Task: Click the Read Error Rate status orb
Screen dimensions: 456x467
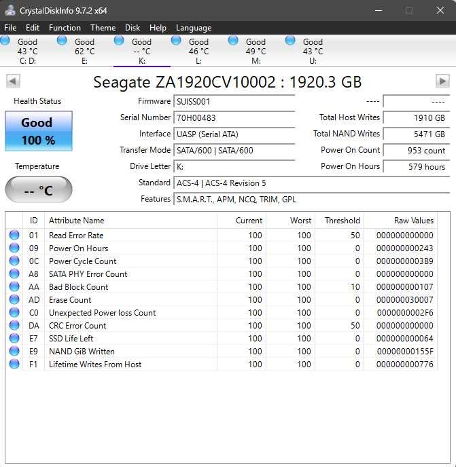Action: click(x=14, y=236)
